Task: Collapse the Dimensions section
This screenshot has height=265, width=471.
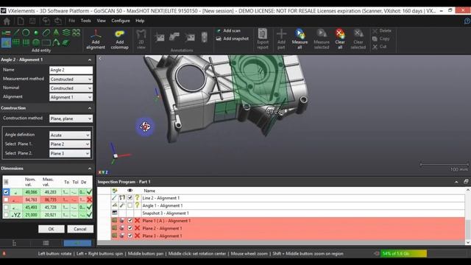Action: pyautogui.click(x=90, y=169)
